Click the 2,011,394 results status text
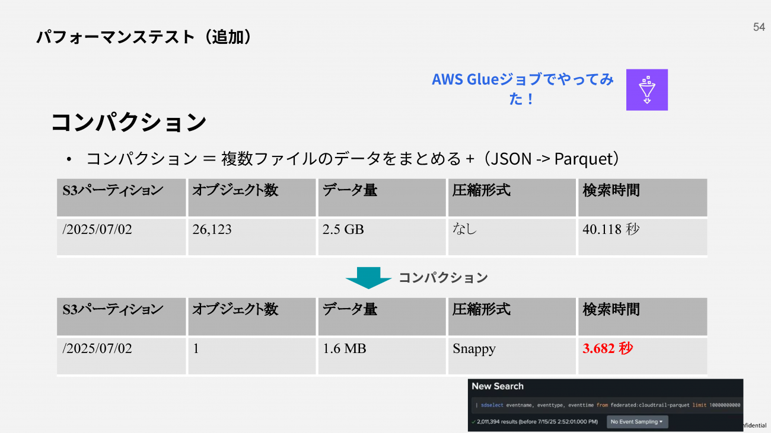The width and height of the screenshot is (771, 433). pos(537,422)
